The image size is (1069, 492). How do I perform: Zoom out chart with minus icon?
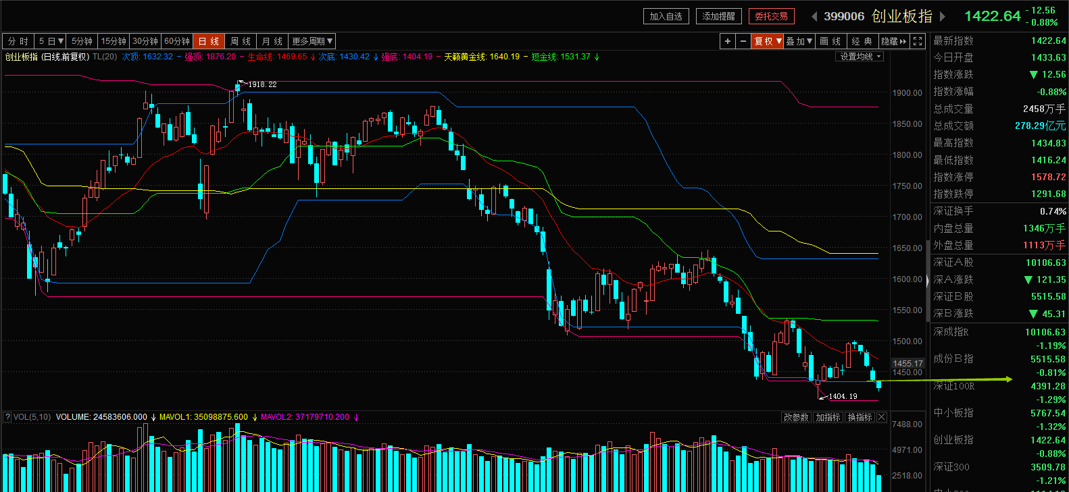(x=743, y=41)
